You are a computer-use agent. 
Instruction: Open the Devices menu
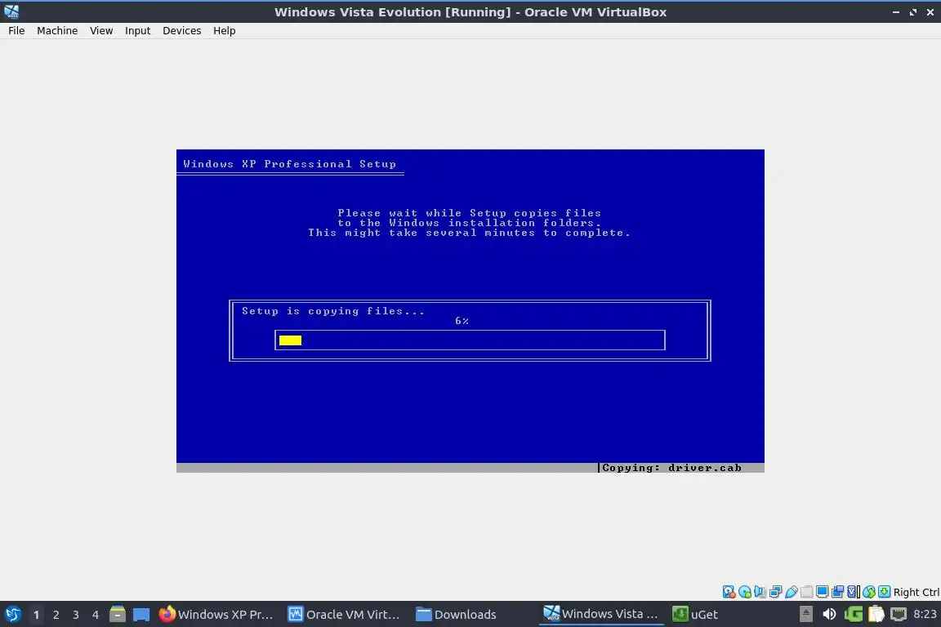[182, 30]
